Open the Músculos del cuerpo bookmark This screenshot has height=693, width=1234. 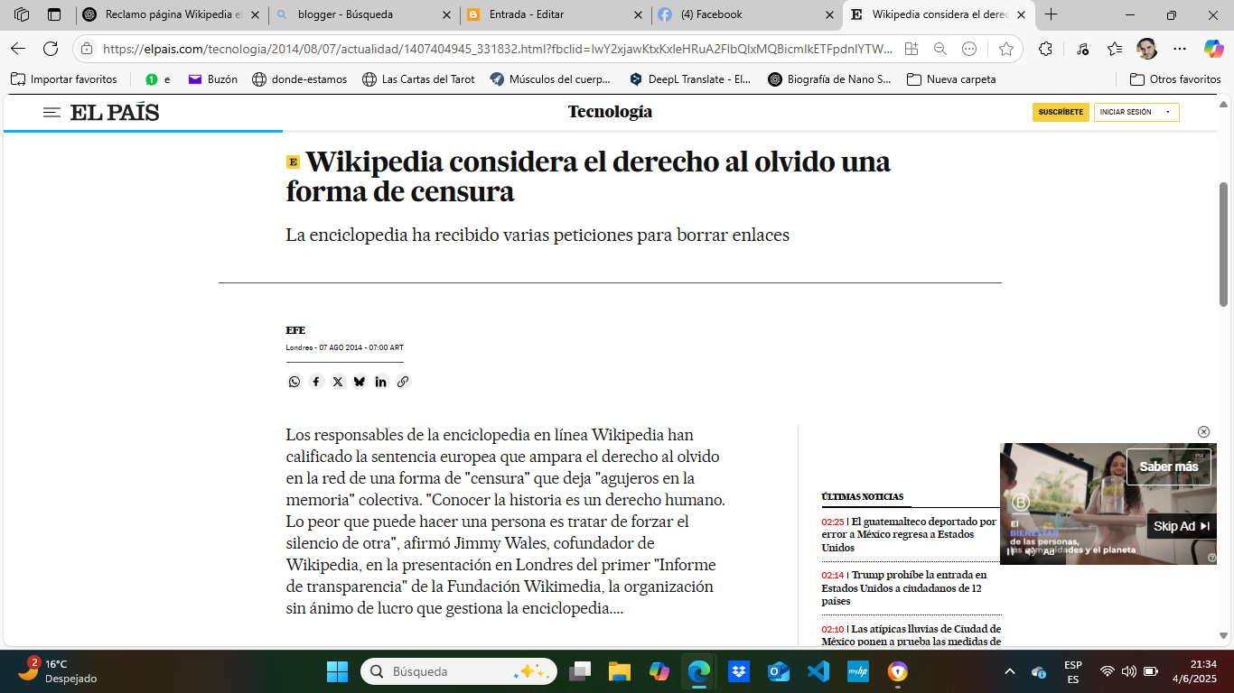[x=550, y=79]
